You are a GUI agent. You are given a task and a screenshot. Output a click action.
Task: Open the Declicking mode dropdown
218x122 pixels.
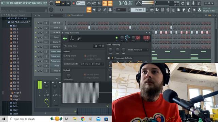(92, 64)
